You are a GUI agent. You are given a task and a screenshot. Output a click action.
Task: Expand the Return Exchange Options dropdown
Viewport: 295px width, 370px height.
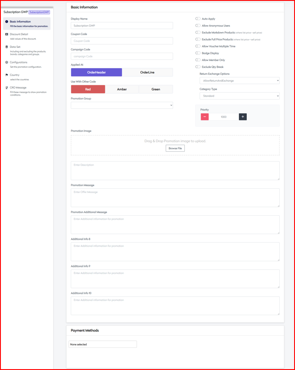click(x=239, y=81)
